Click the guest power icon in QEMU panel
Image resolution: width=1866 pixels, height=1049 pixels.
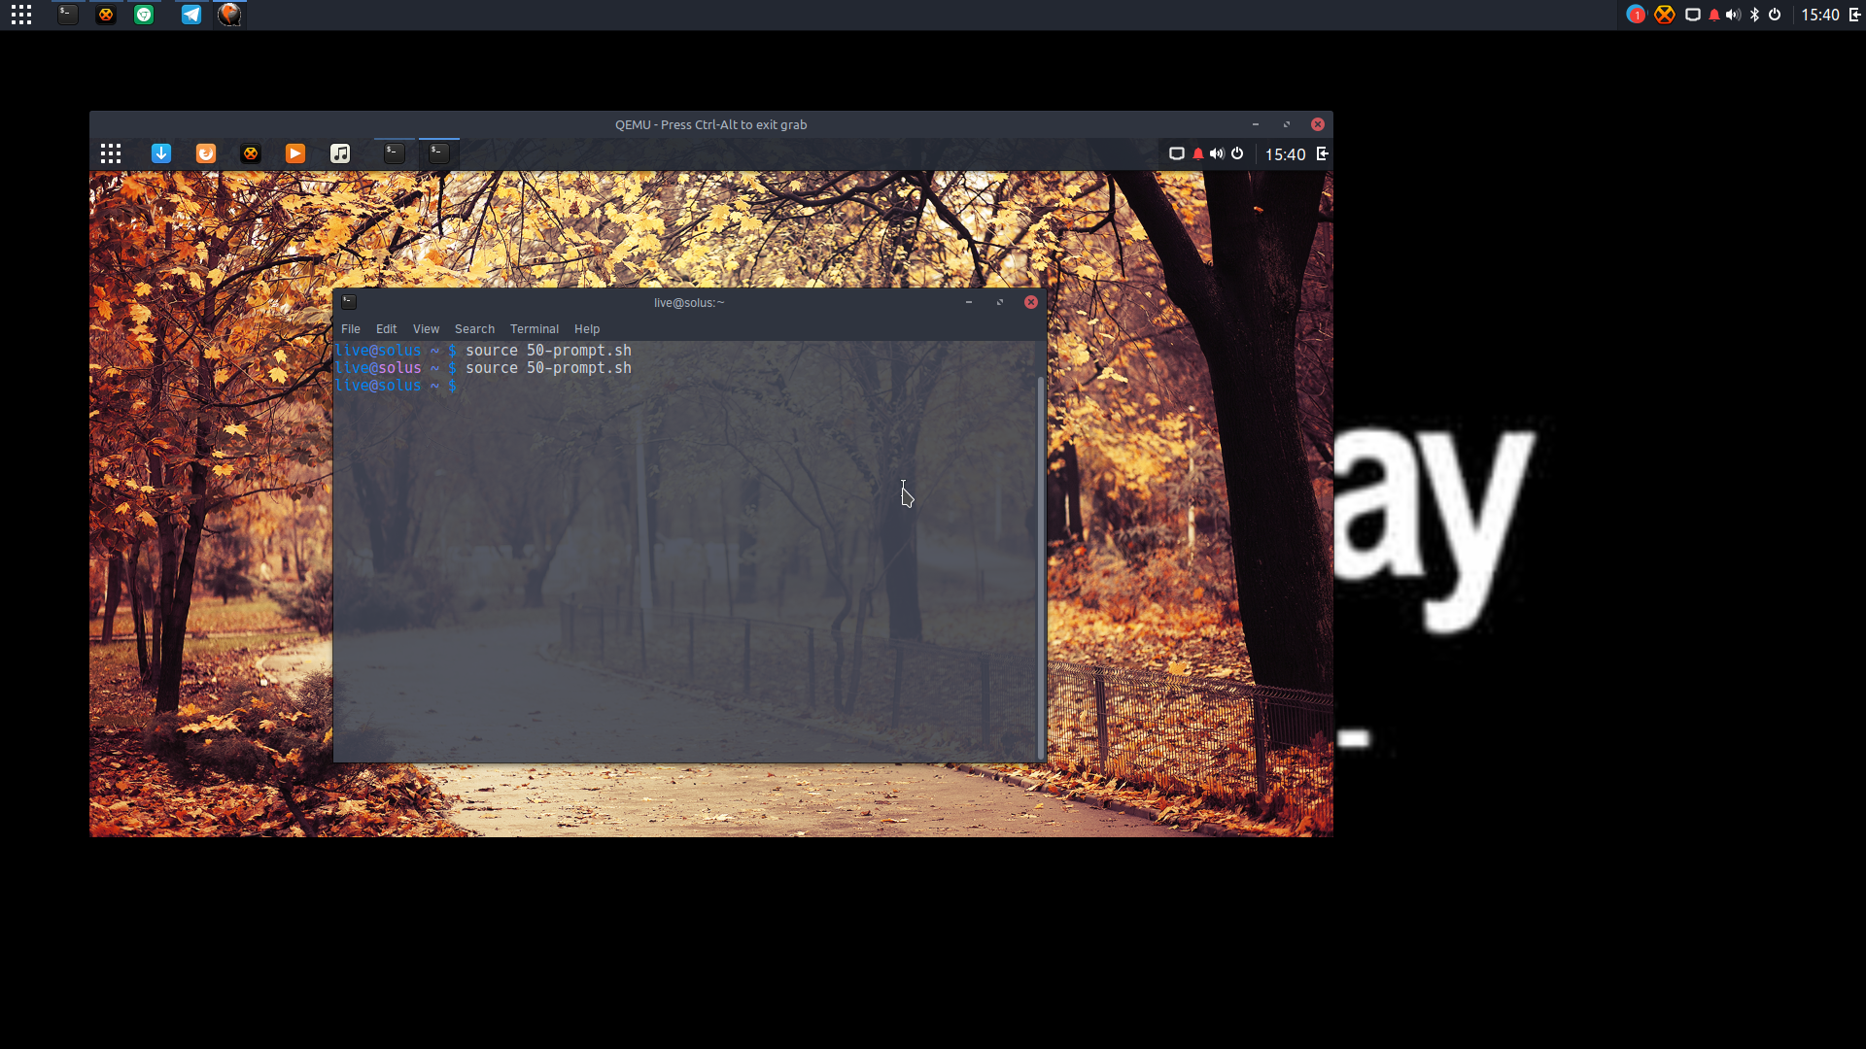(x=1237, y=153)
